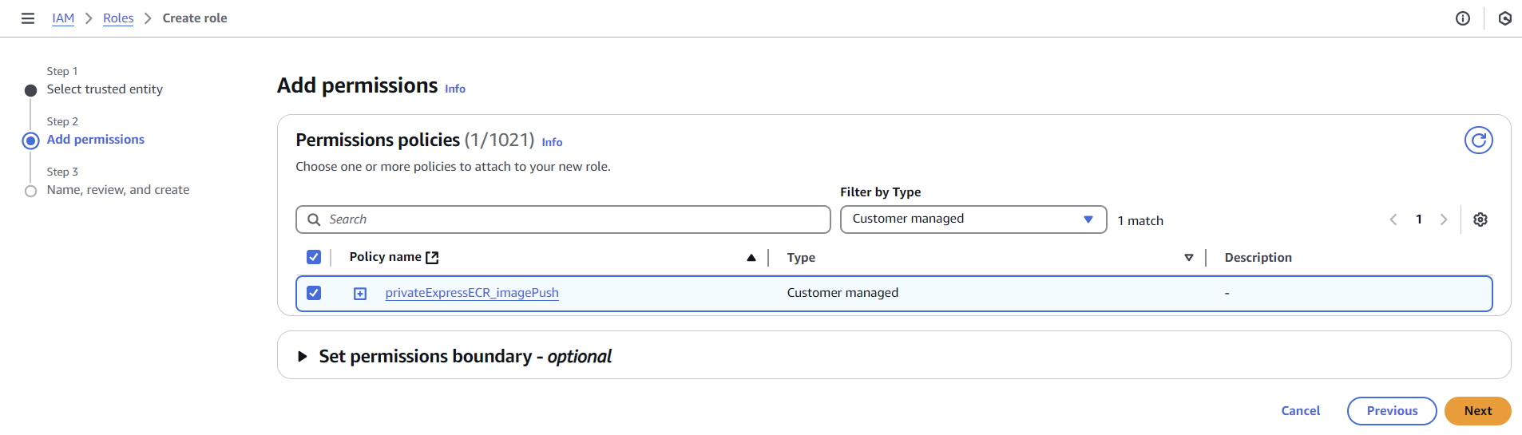Image resolution: width=1522 pixels, height=435 pixels.
Task: Open table preferences gear icon
Action: point(1480,219)
